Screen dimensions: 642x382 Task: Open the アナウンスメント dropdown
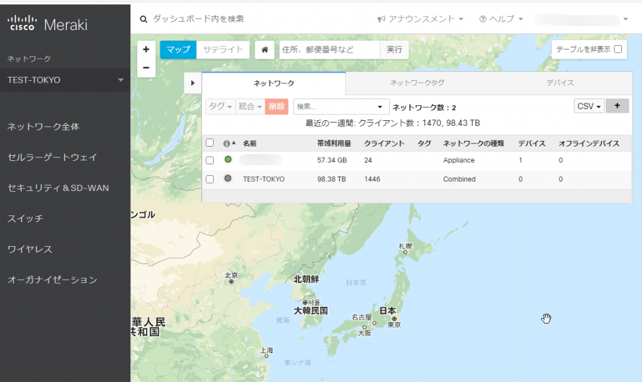(x=421, y=19)
